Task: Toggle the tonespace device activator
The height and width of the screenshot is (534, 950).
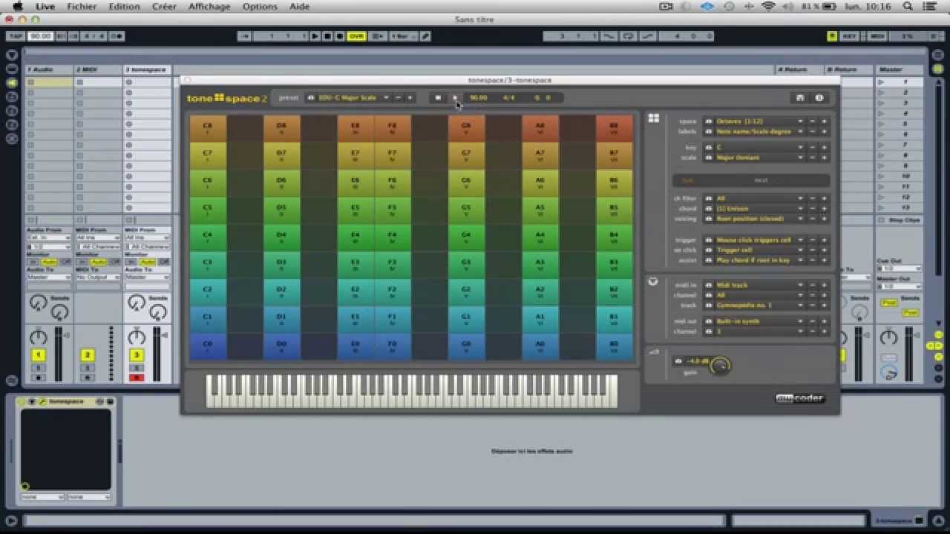Action: click(x=22, y=401)
